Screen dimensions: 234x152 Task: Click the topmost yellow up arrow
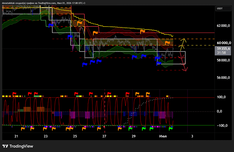183,41
